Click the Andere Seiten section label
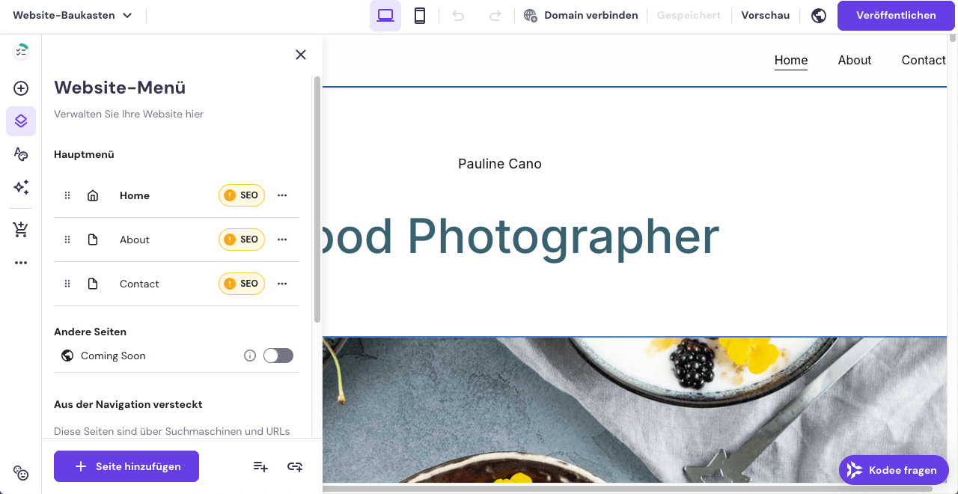The width and height of the screenshot is (958, 494). coord(90,332)
